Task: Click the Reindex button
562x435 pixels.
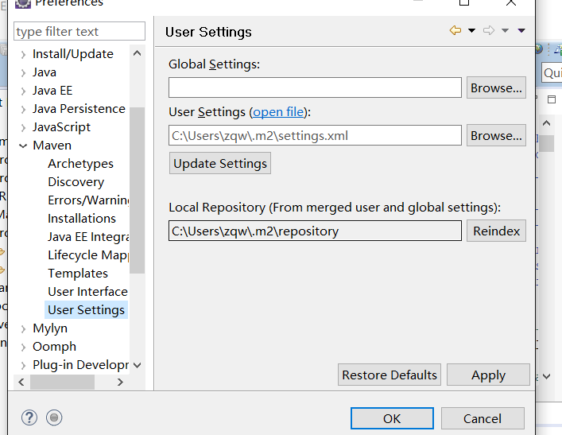Action: click(x=496, y=231)
